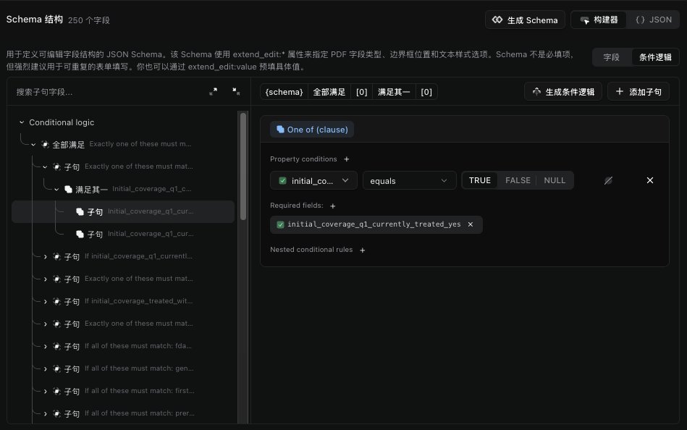The image size is (687, 430).
Task: Add a property condition with plus
Action: coord(347,159)
